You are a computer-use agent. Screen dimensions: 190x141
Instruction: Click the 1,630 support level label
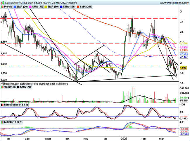coord(4,80)
